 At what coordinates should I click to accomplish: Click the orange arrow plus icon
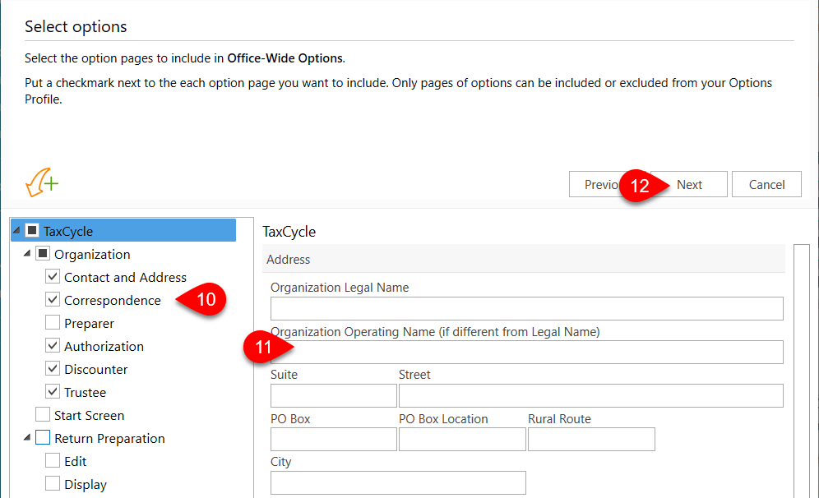pyautogui.click(x=42, y=183)
